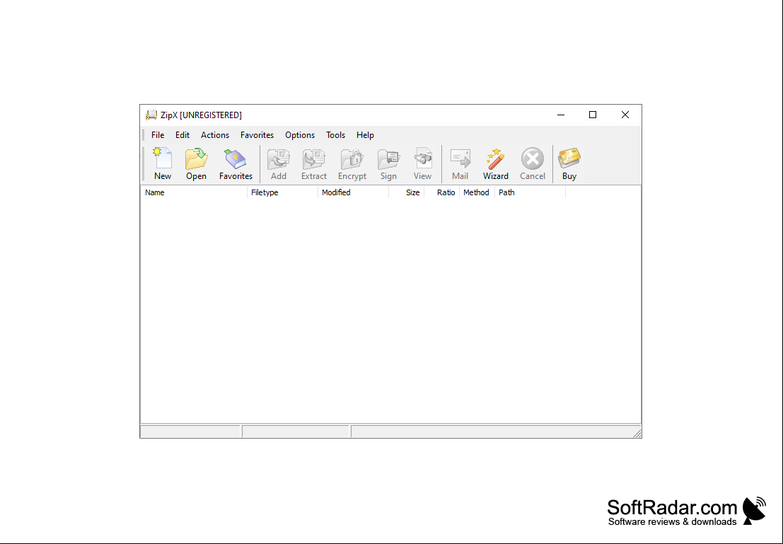Sort by the Ratio column header
This screenshot has height=544, width=783.
point(443,192)
